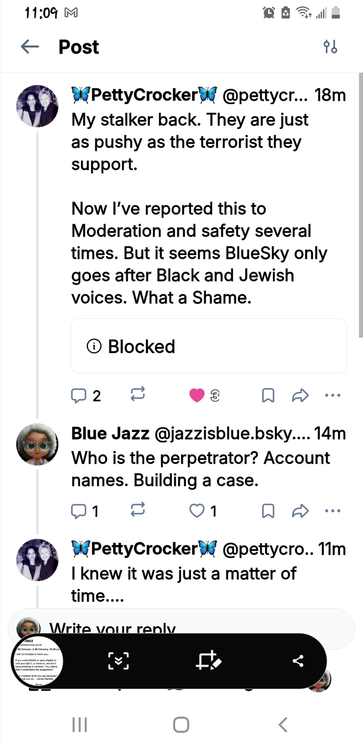Like Blue Jazz's reply

tap(197, 511)
